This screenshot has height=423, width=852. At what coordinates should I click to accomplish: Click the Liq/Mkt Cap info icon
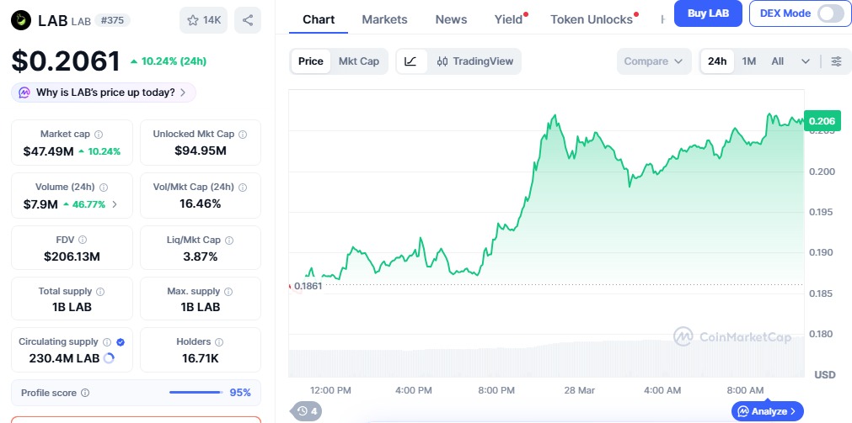pos(228,240)
